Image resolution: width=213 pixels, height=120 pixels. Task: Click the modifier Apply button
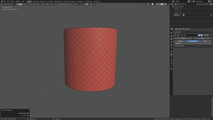[183, 38]
